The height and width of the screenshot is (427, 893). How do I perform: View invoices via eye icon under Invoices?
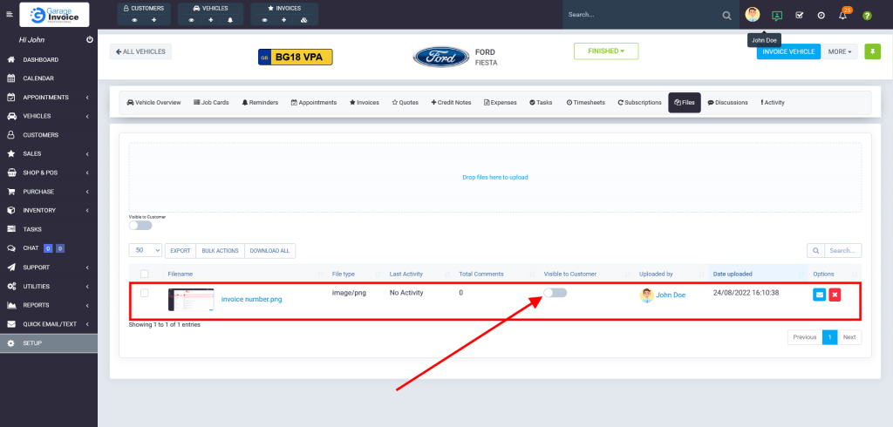[265, 20]
